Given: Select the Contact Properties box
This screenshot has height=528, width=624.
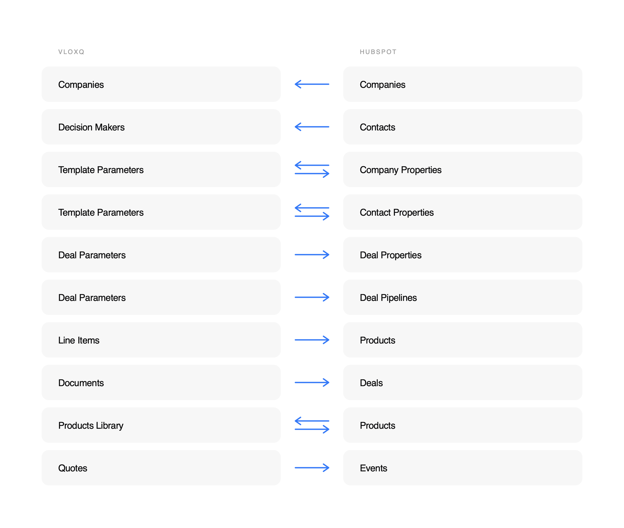Looking at the screenshot, I should [463, 212].
